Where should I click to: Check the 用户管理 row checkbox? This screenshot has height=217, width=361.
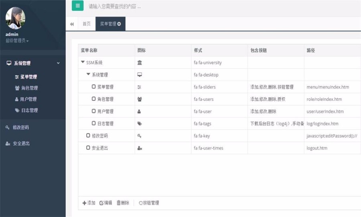coord(94,111)
